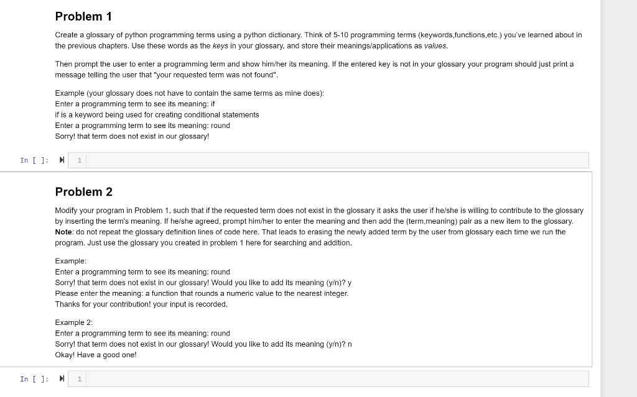Image resolution: width=637 pixels, height=397 pixels.
Task: Click the 'Create a glossary of python' paragraph
Action: pyautogui.click(x=318, y=40)
